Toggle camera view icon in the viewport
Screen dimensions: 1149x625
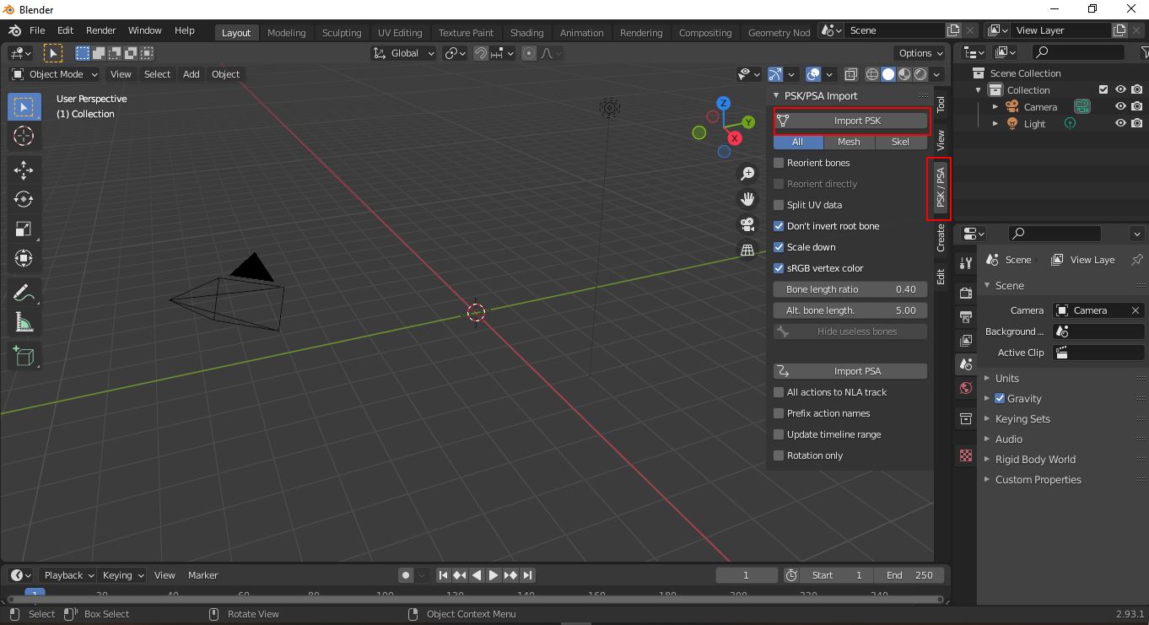point(747,224)
